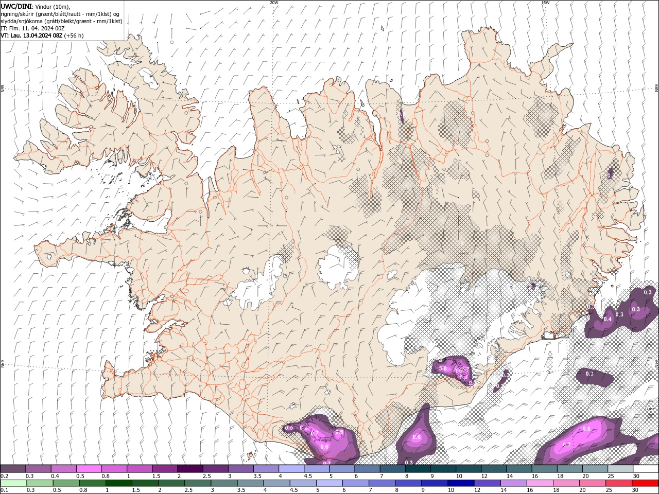Select the steel blue swatch labeled 6, upper scale
Viewport: 659px width, 494px height.
(x=368, y=469)
